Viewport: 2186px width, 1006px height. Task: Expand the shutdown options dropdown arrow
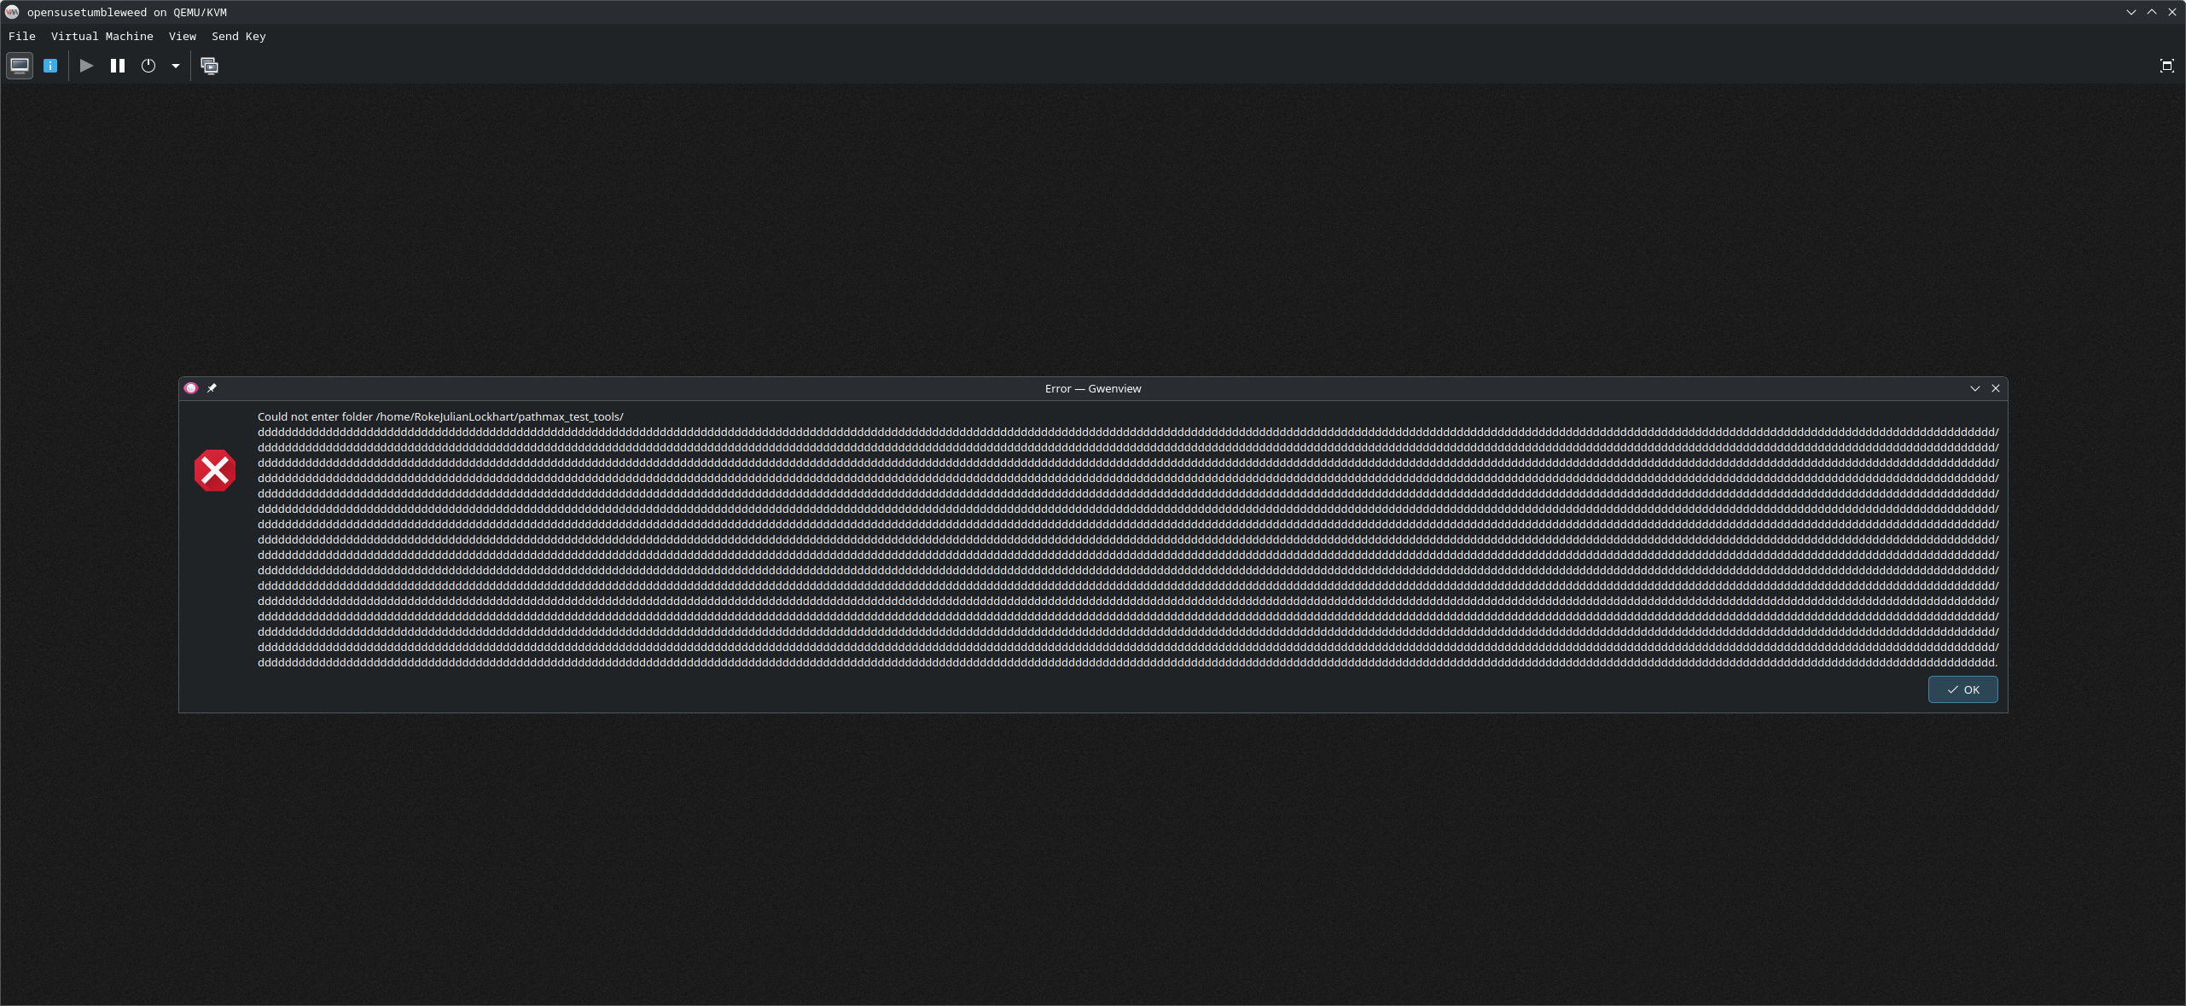[x=176, y=66]
